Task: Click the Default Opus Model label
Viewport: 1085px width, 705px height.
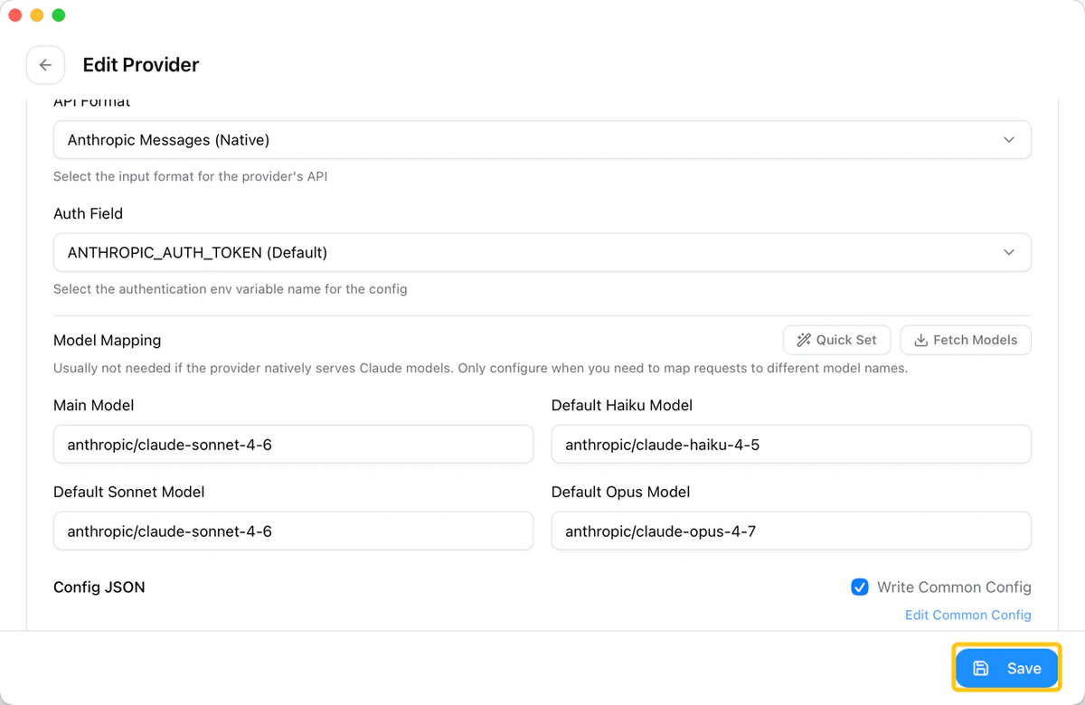Action: (621, 493)
